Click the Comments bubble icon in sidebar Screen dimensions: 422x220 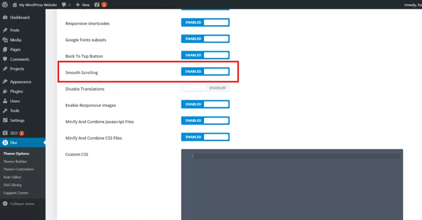(5, 59)
